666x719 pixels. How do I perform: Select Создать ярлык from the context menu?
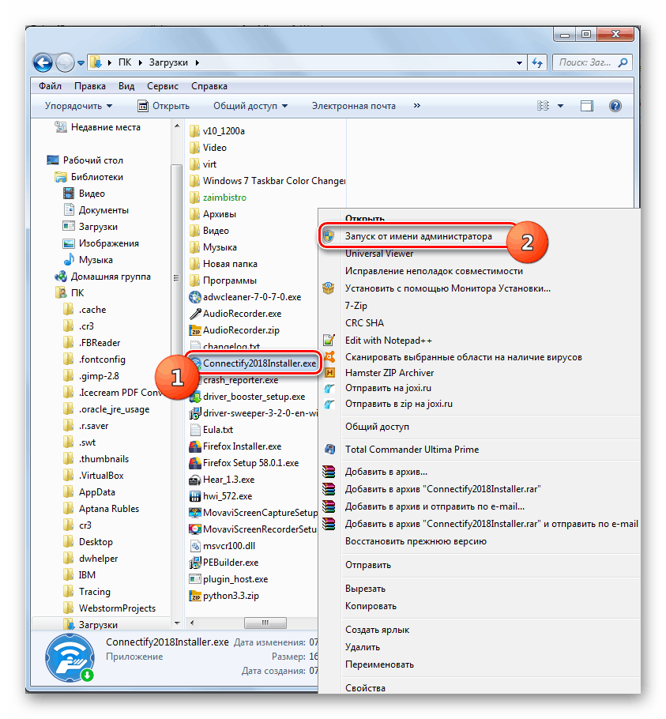(x=377, y=630)
